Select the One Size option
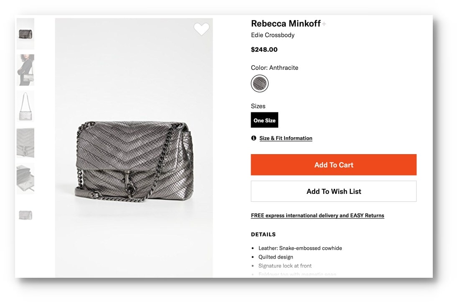457x302 pixels. coord(264,120)
